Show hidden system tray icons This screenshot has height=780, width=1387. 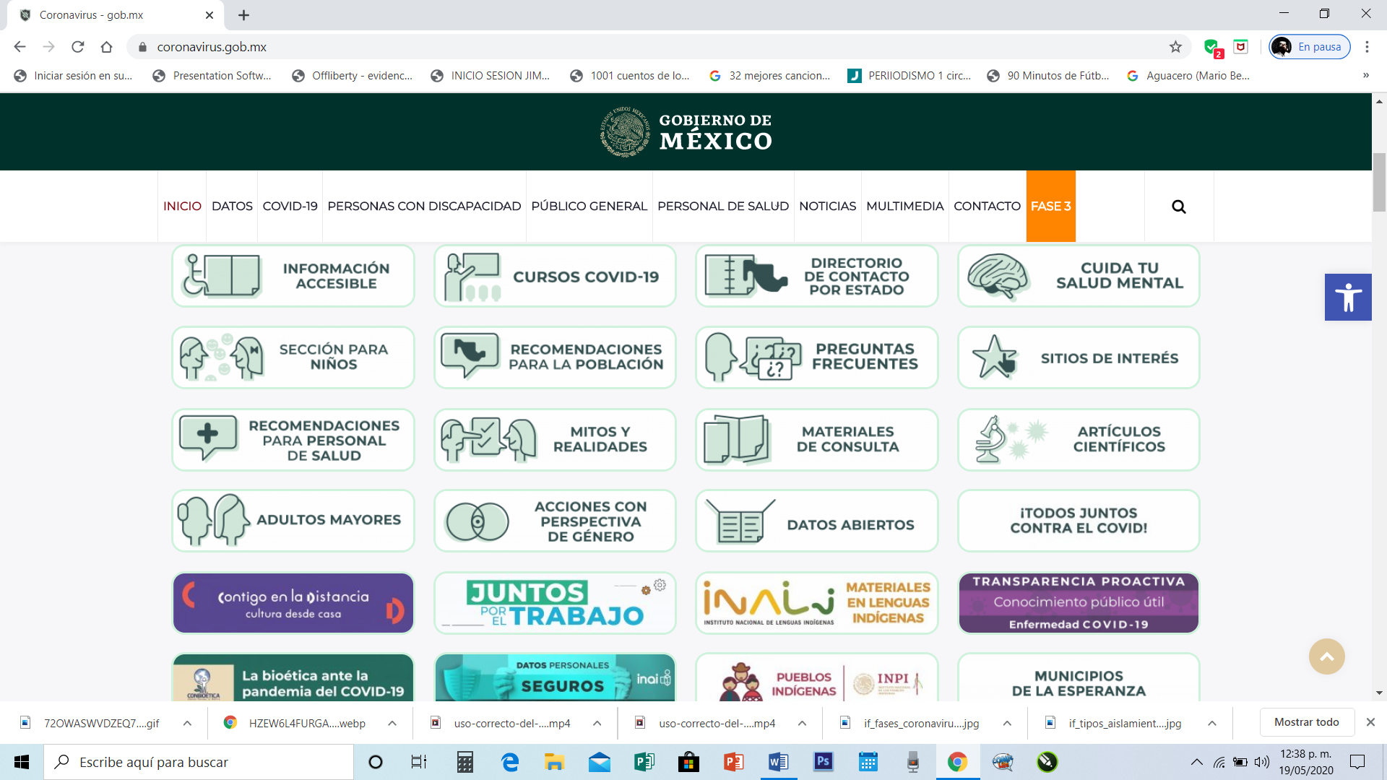tap(1197, 762)
